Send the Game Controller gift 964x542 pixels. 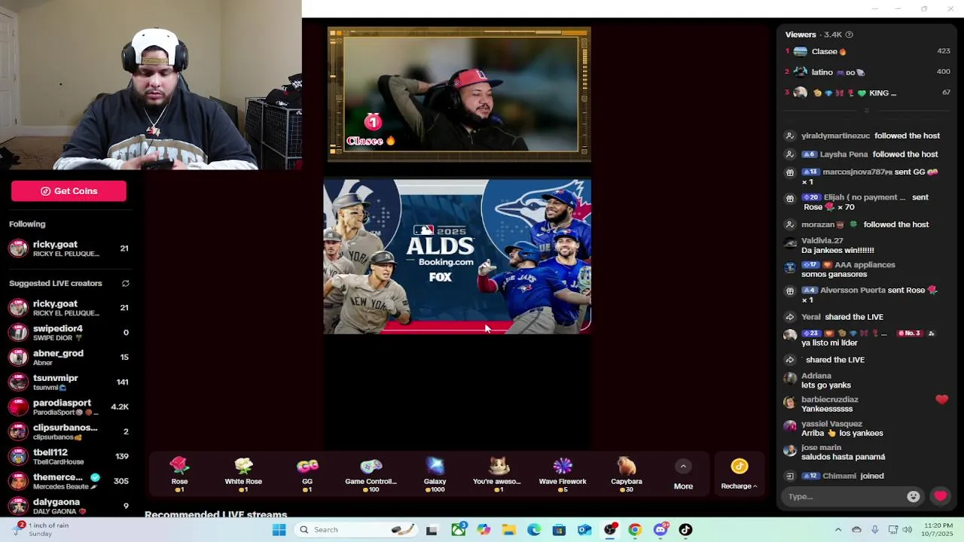(x=371, y=475)
